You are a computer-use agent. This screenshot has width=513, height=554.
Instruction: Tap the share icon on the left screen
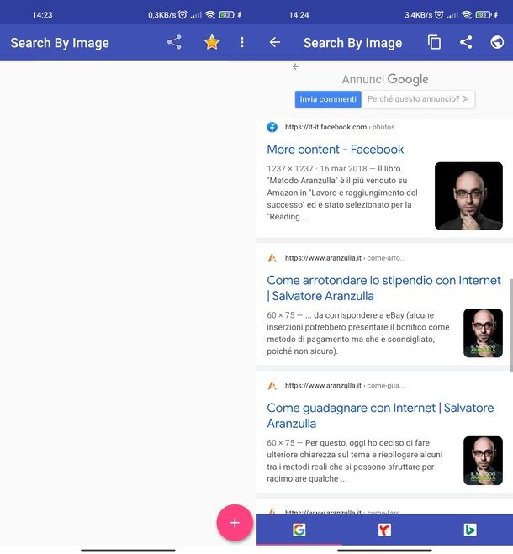[174, 42]
